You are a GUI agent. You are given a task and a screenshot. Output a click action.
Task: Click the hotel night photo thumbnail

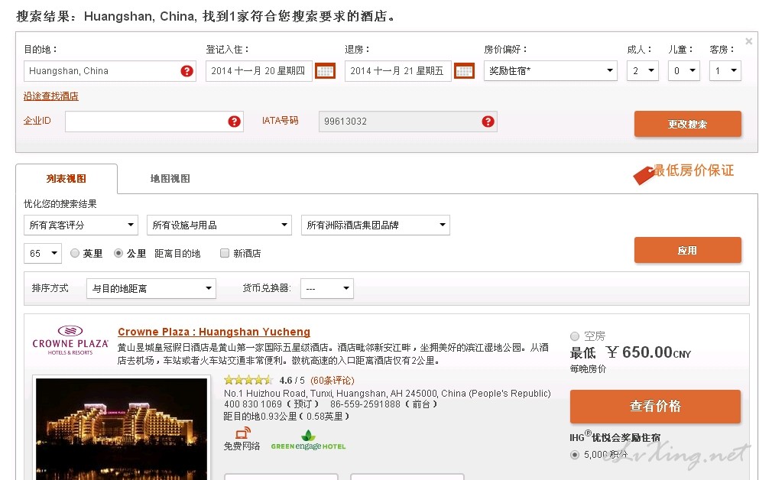tap(122, 428)
